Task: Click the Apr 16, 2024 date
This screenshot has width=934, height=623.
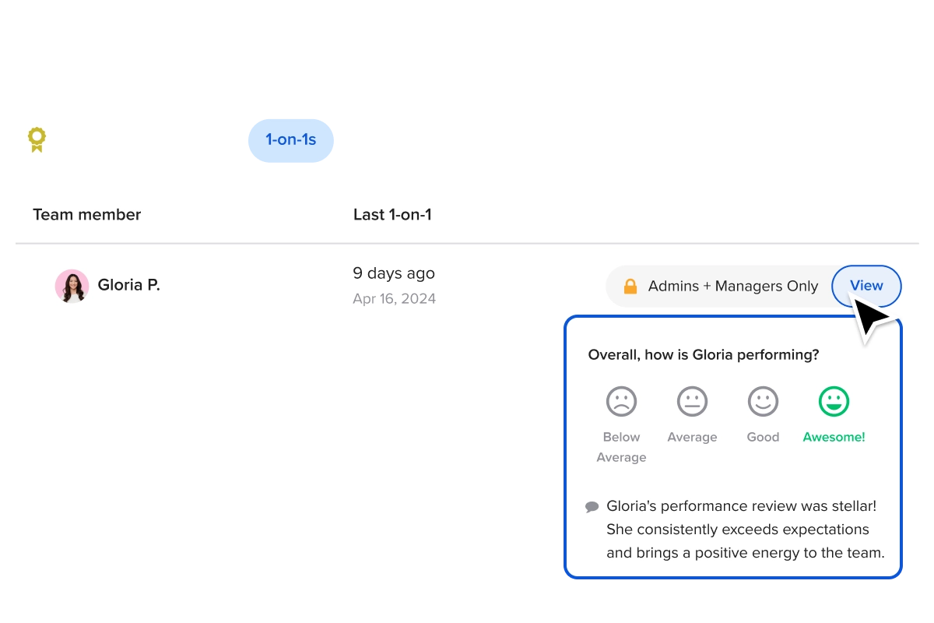Action: pos(394,299)
